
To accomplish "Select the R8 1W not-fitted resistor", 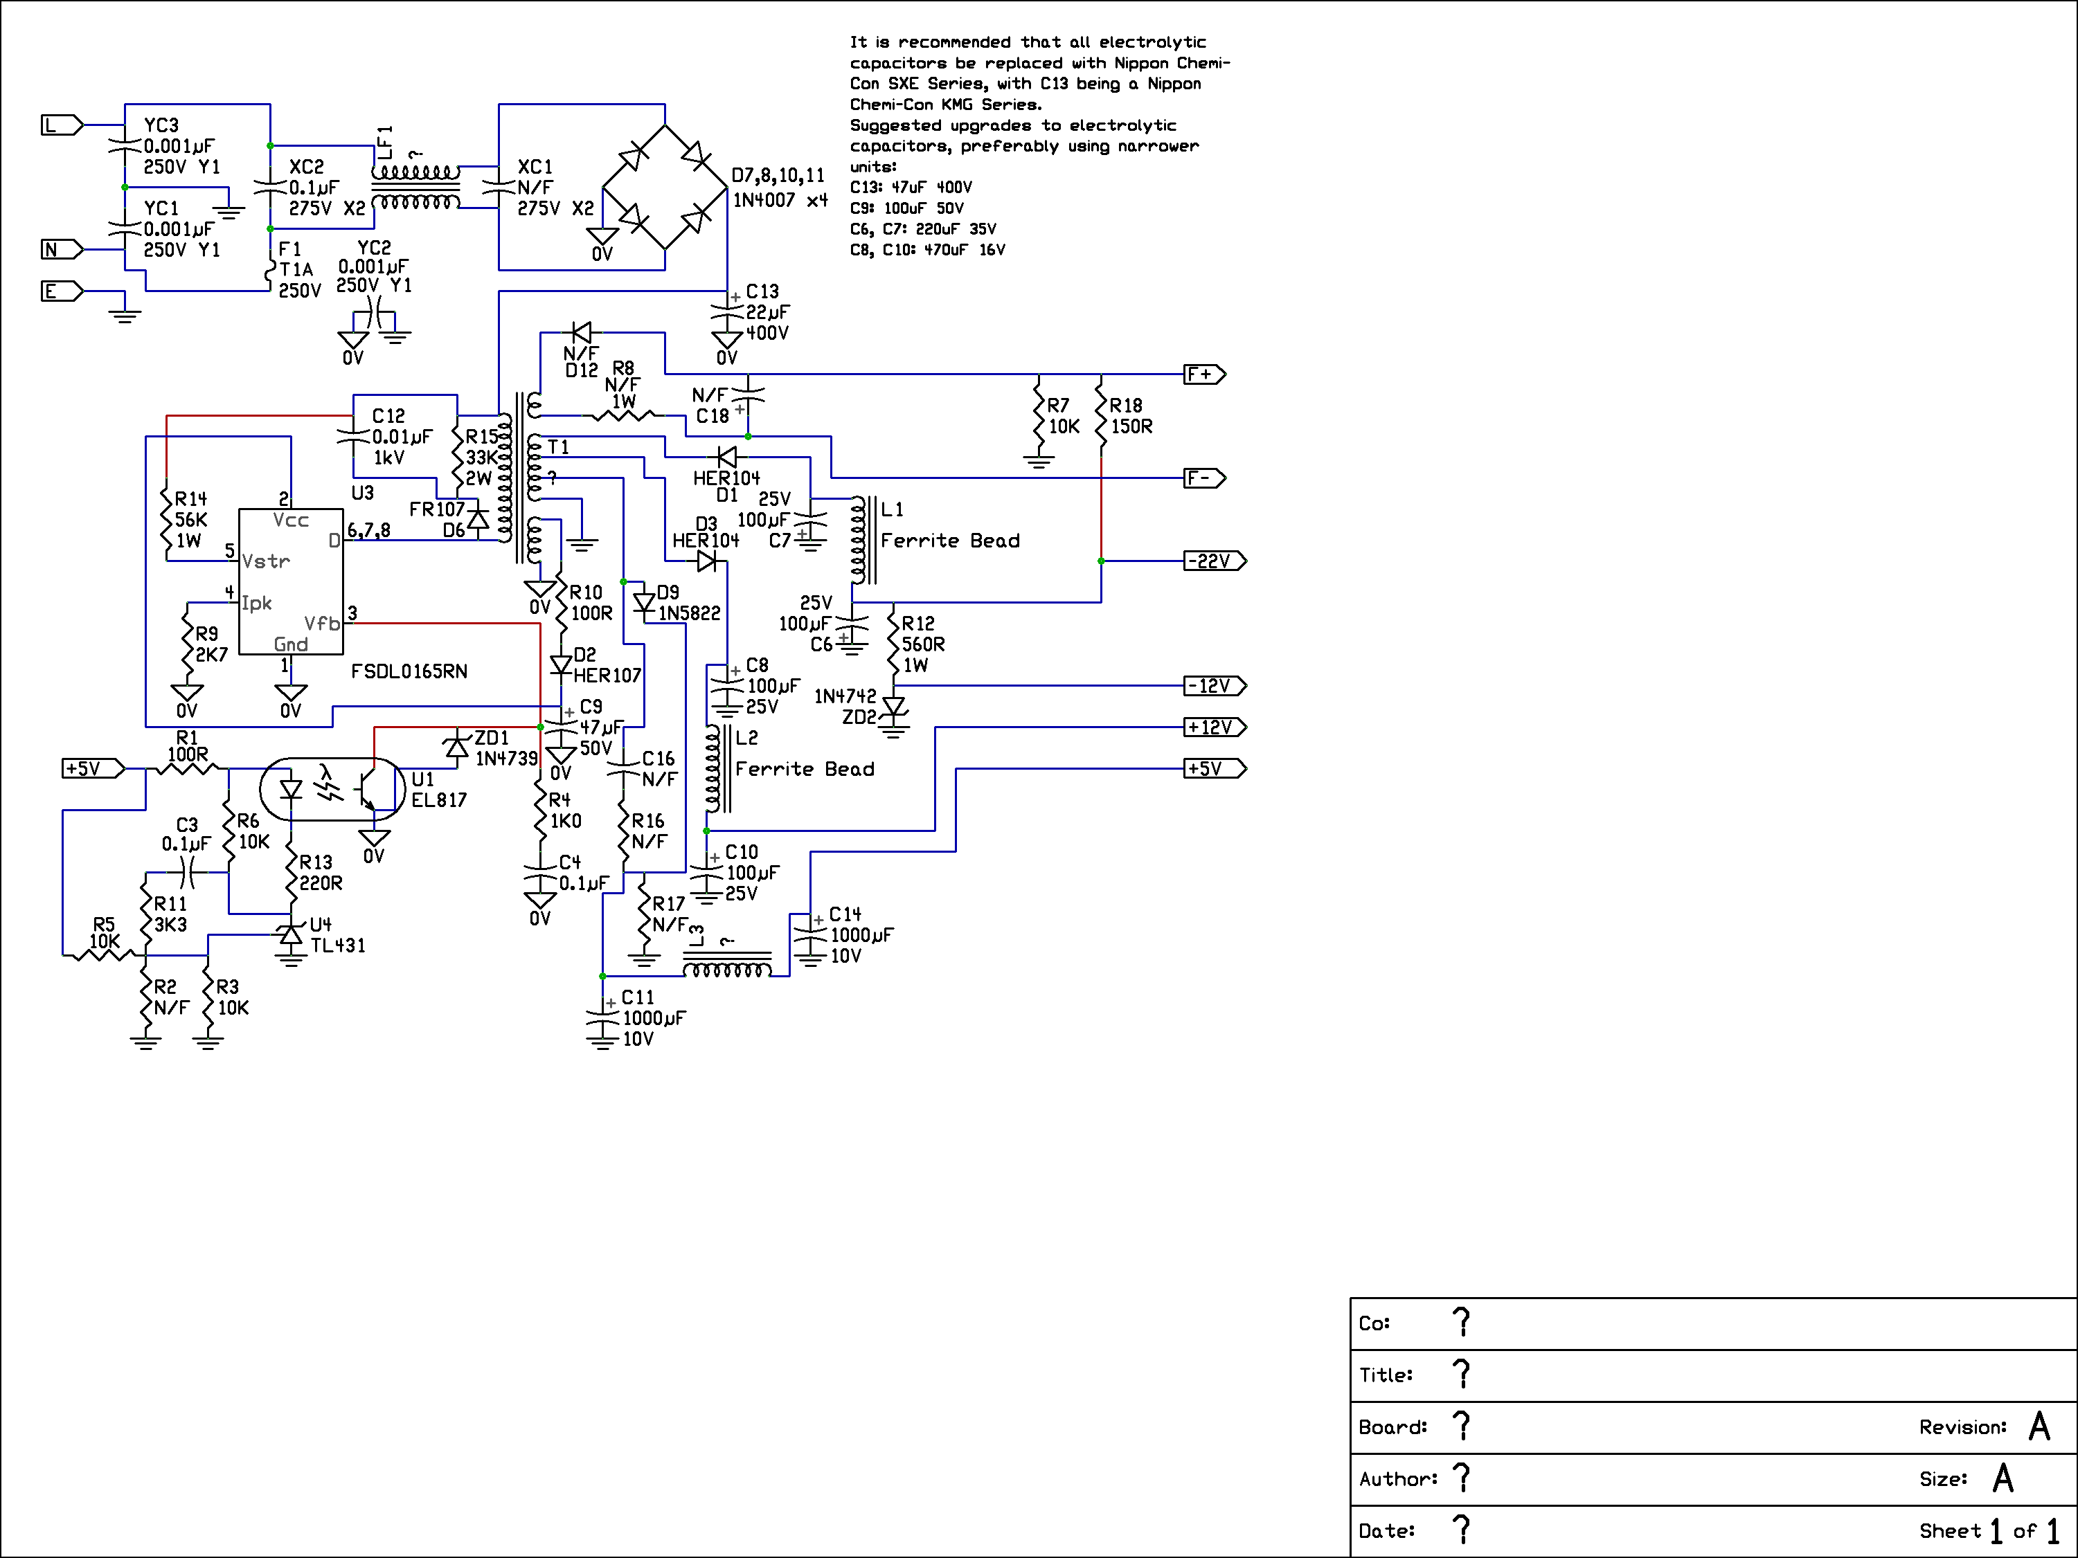I will click(x=624, y=415).
